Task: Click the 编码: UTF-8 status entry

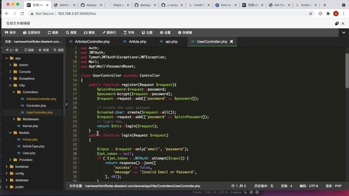Action: 309,186
